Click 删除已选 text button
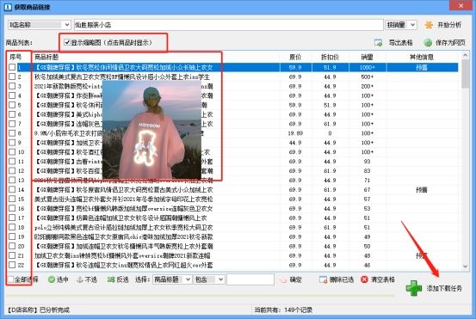Viewport: 476px width, 319px height. click(x=342, y=279)
